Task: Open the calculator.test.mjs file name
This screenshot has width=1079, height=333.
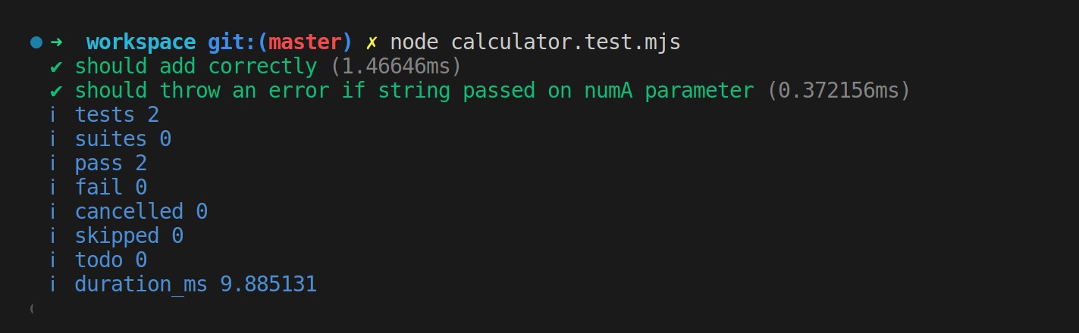Action: click(566, 42)
